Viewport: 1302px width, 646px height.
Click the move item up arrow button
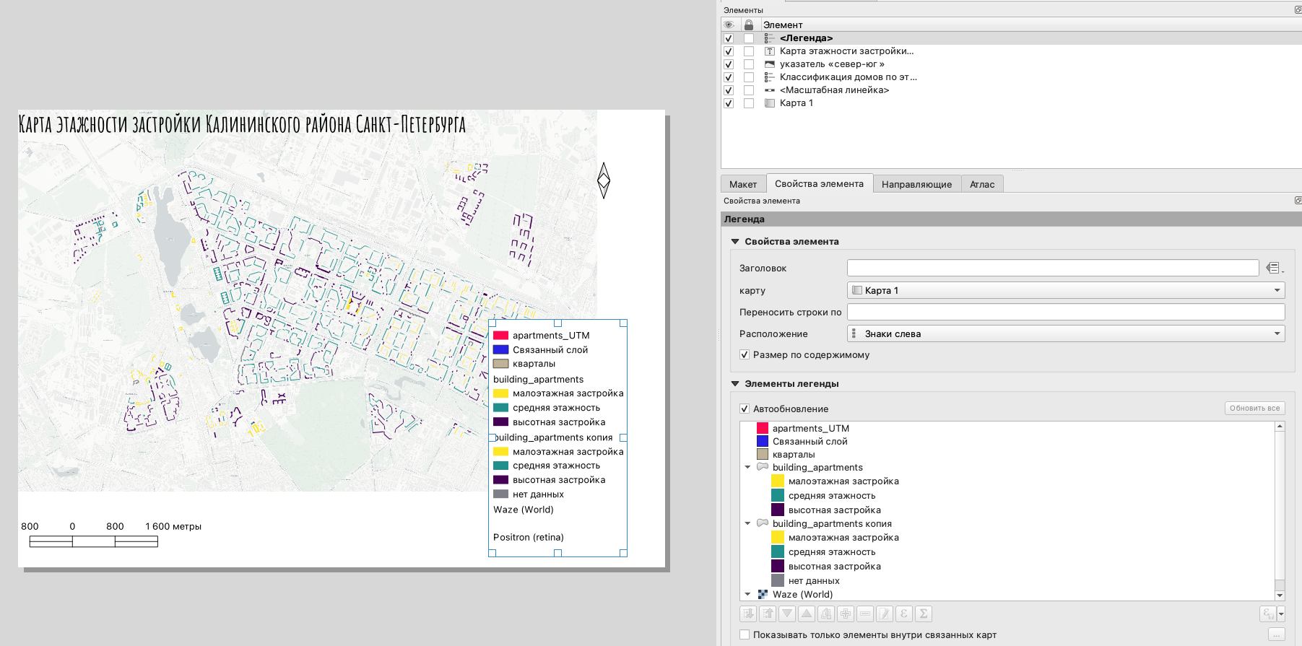[x=807, y=614]
